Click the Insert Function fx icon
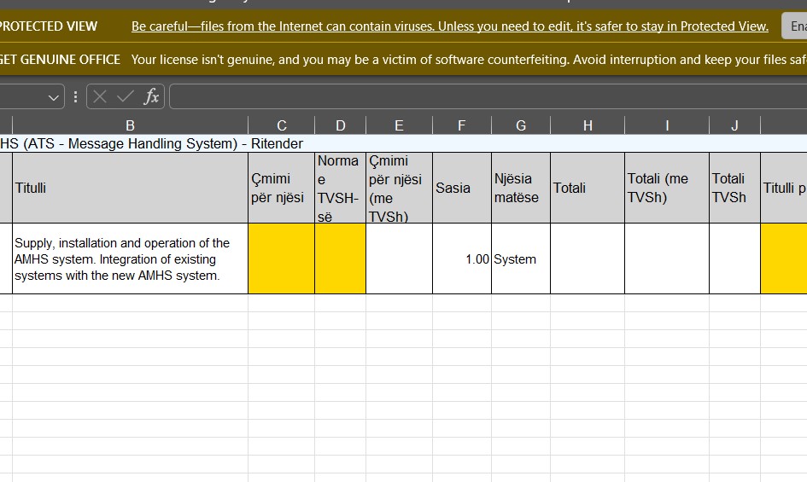The image size is (807, 482). (x=151, y=96)
